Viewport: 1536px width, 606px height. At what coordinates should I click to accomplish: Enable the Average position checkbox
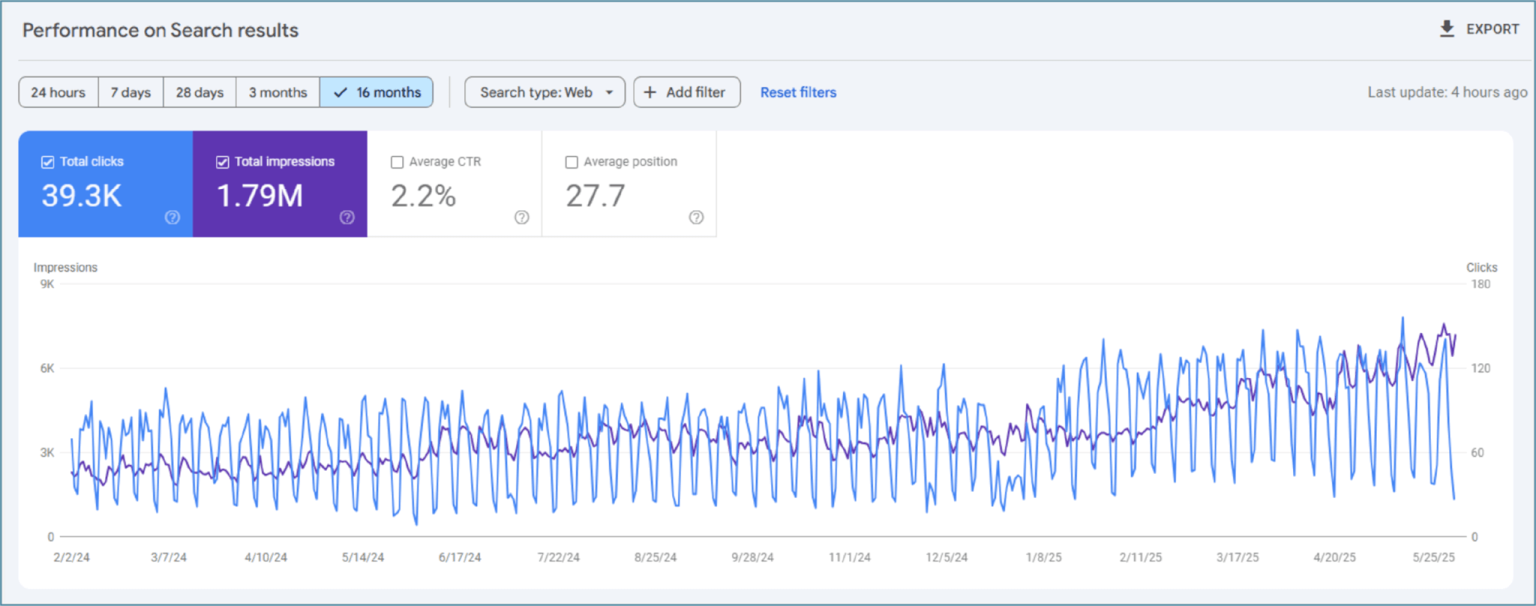coord(571,162)
